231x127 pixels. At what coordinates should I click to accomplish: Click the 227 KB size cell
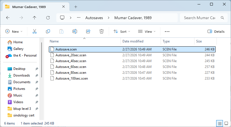click(210, 73)
